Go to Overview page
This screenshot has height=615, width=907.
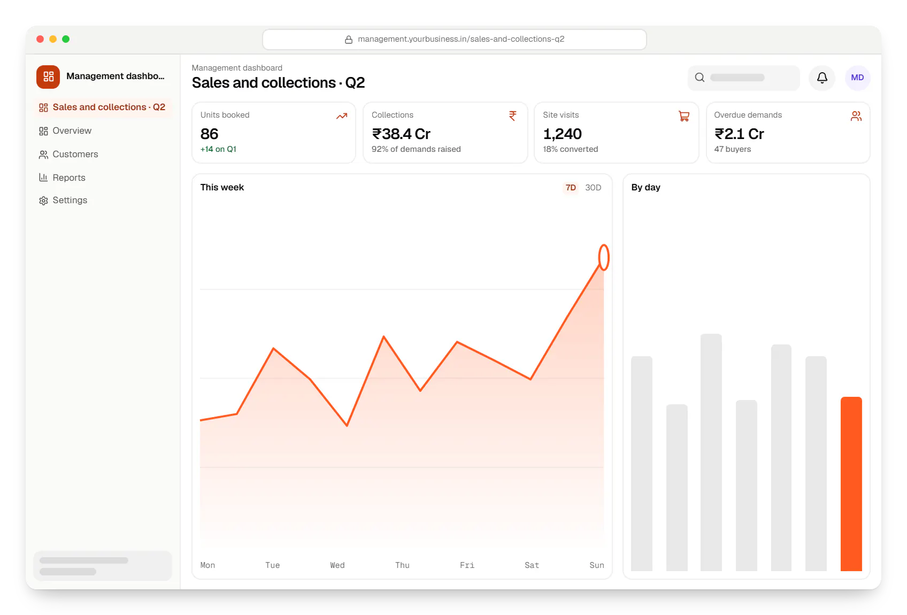(x=103, y=131)
